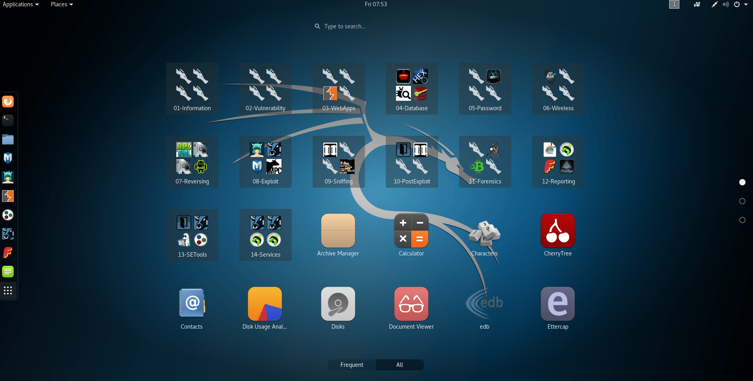The width and height of the screenshot is (753, 381).
Task: Open Terminal from the dock
Action: coord(8,120)
